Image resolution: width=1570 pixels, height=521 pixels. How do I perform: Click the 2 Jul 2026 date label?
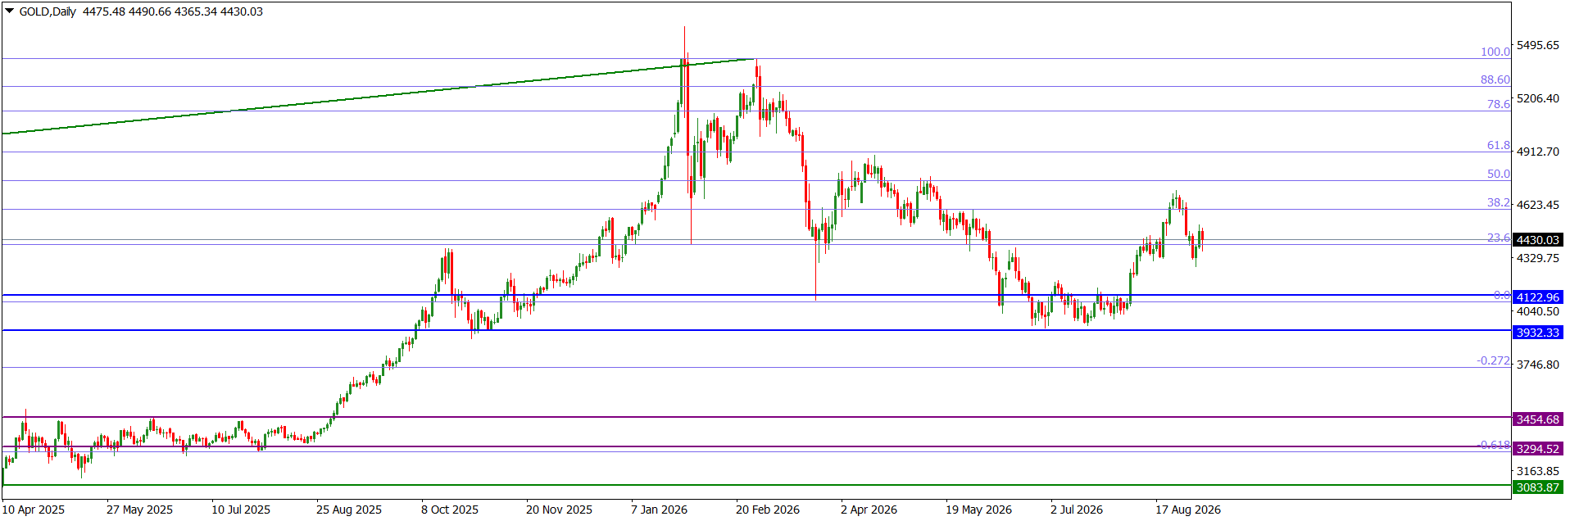[x=1077, y=510]
